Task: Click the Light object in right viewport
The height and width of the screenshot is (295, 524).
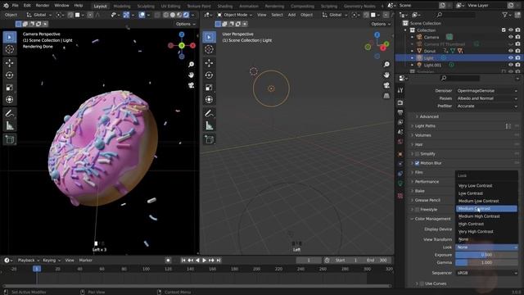Action: tap(271, 88)
